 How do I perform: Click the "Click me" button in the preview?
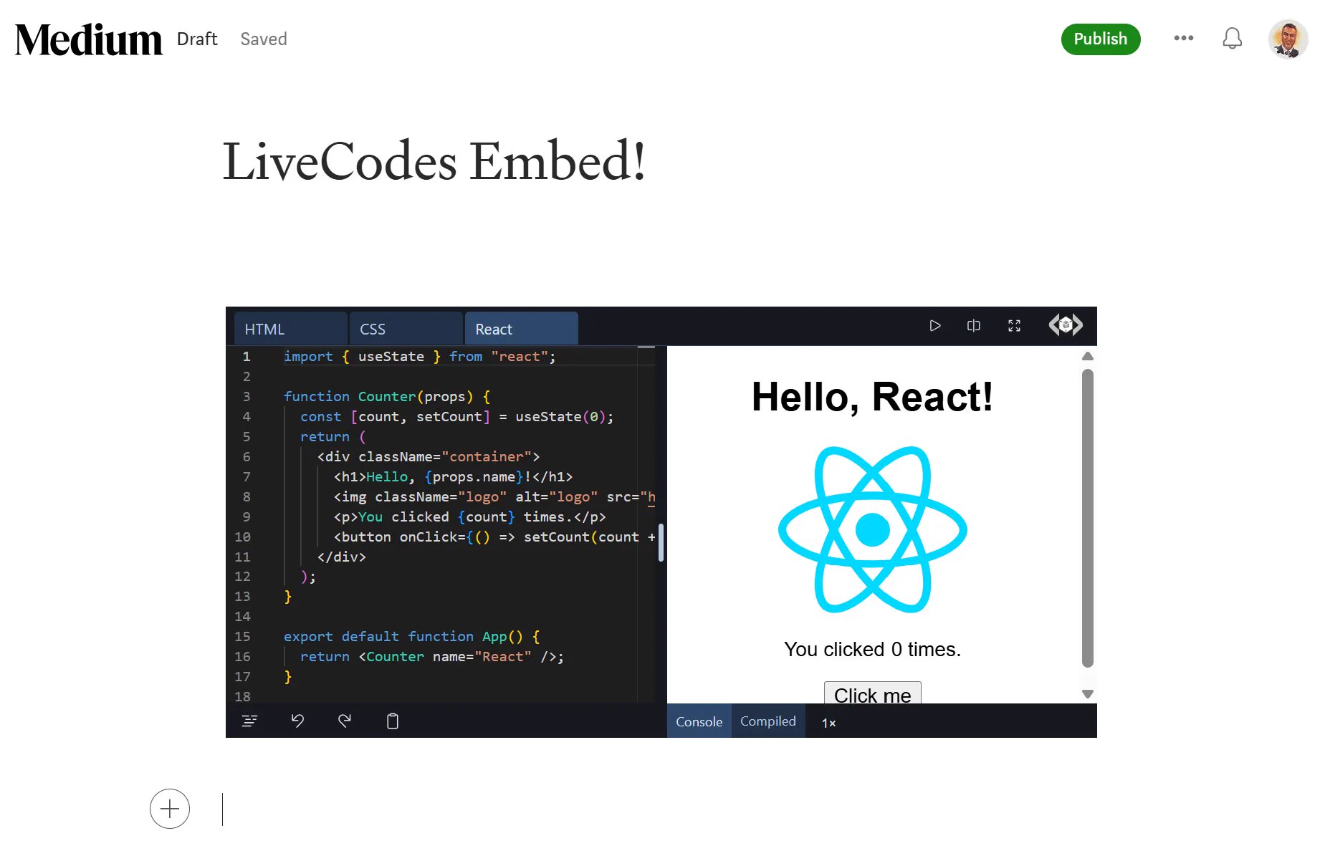click(x=872, y=693)
